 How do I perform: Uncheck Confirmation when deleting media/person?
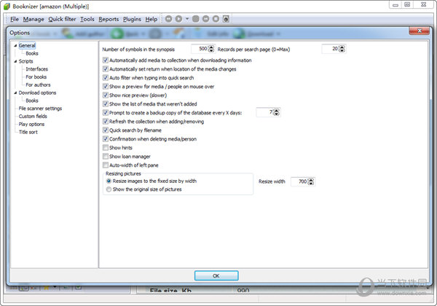point(106,138)
